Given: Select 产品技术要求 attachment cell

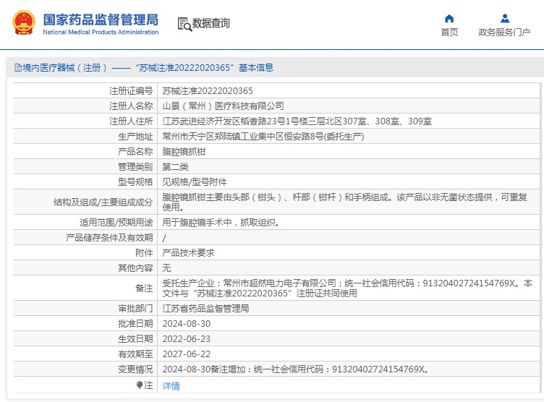Looking at the screenshot, I should [188, 253].
